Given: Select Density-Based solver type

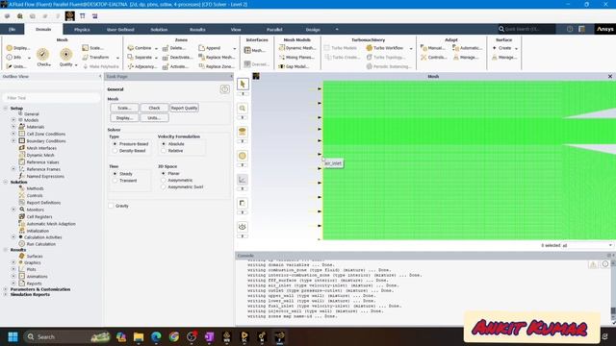Looking at the screenshot, I should (x=115, y=151).
